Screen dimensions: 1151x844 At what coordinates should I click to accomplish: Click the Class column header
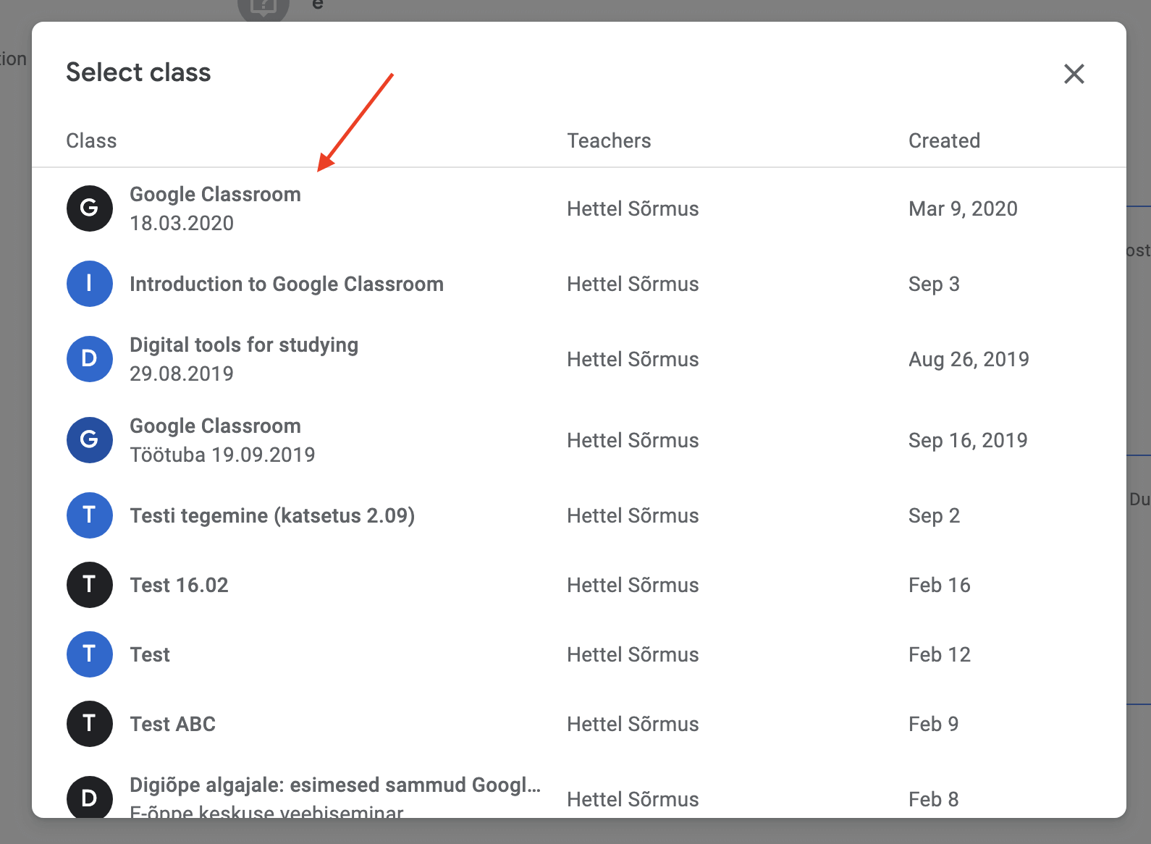coord(91,140)
